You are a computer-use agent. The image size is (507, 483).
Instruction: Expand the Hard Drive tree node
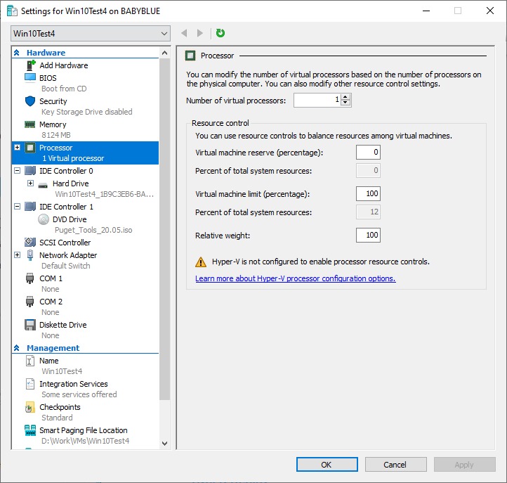(x=30, y=183)
